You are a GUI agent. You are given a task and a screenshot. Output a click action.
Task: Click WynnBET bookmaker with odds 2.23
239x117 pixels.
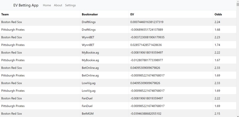click(88, 37)
